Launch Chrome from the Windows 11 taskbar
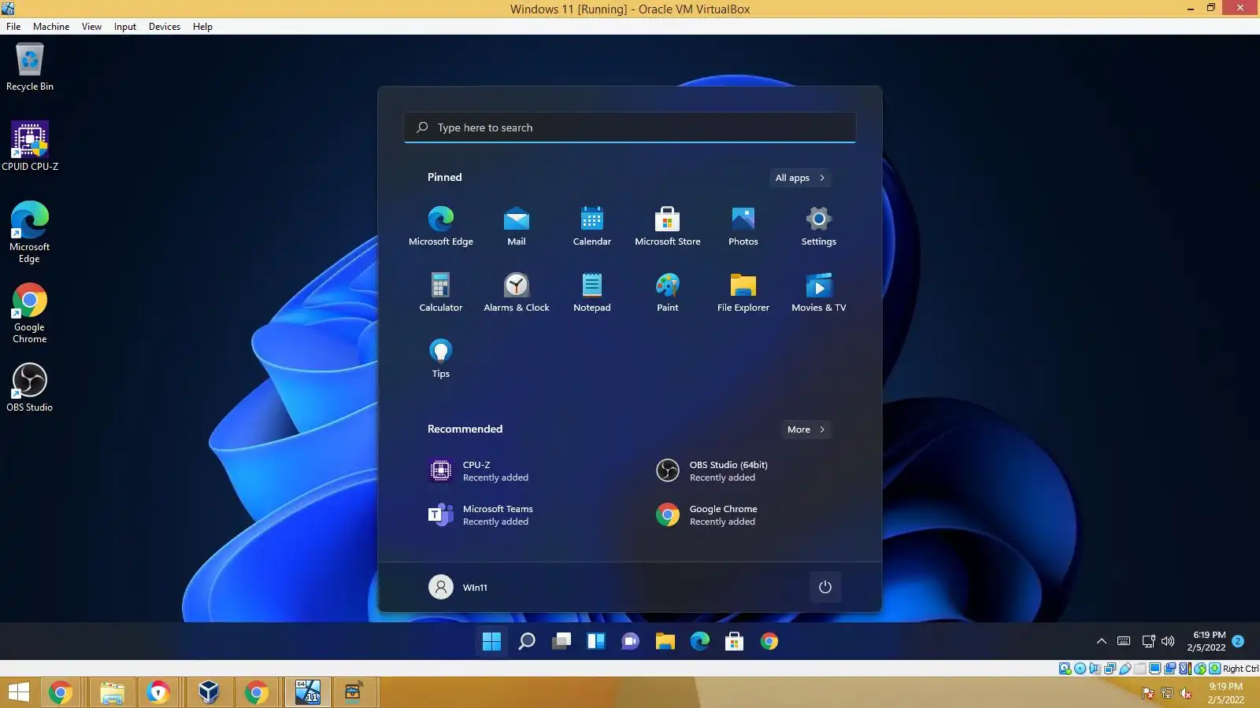The width and height of the screenshot is (1260, 708). click(x=769, y=641)
